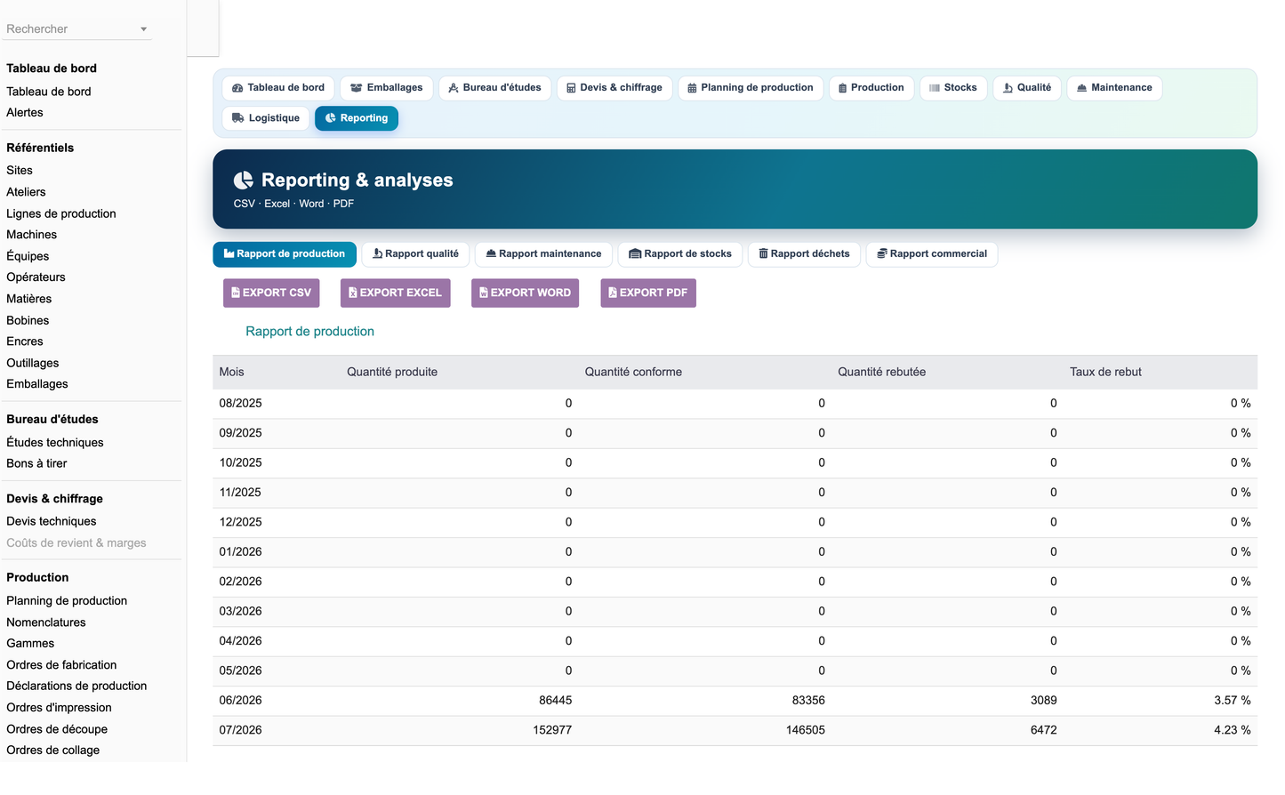The width and height of the screenshot is (1285, 795).
Task: Click the Devis & chiffrage calculator icon
Action: pyautogui.click(x=571, y=88)
